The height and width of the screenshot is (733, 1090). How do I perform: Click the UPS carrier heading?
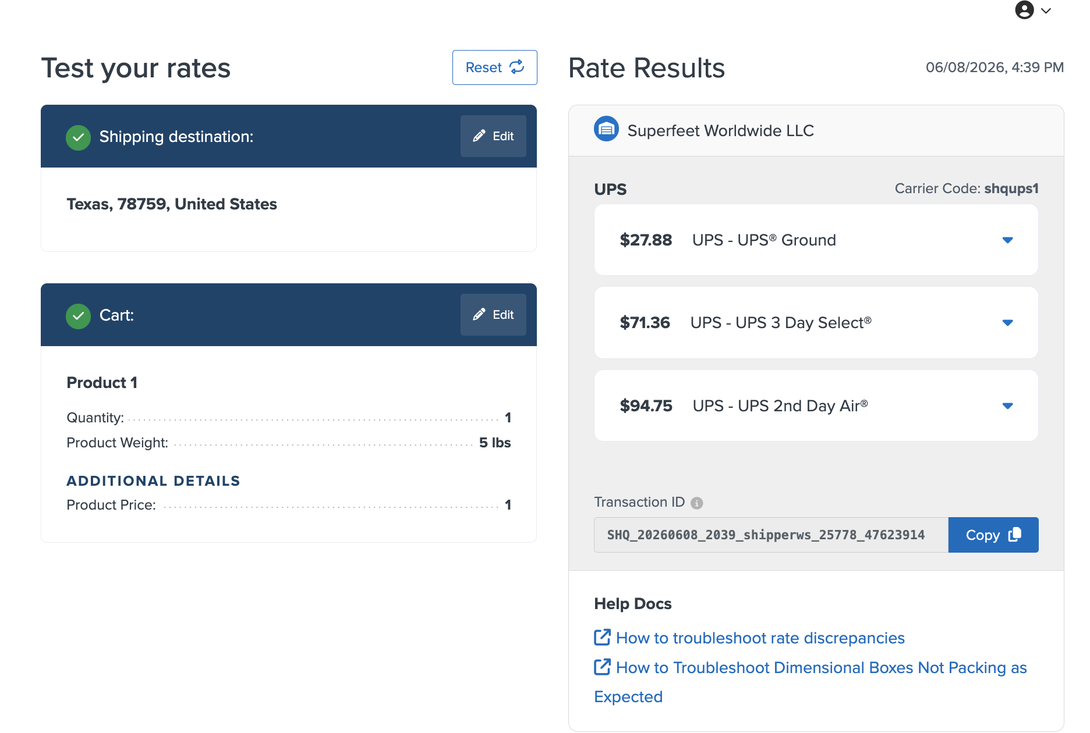pos(610,189)
